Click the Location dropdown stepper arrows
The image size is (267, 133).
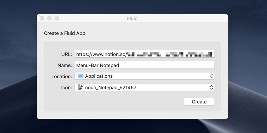[211, 76]
